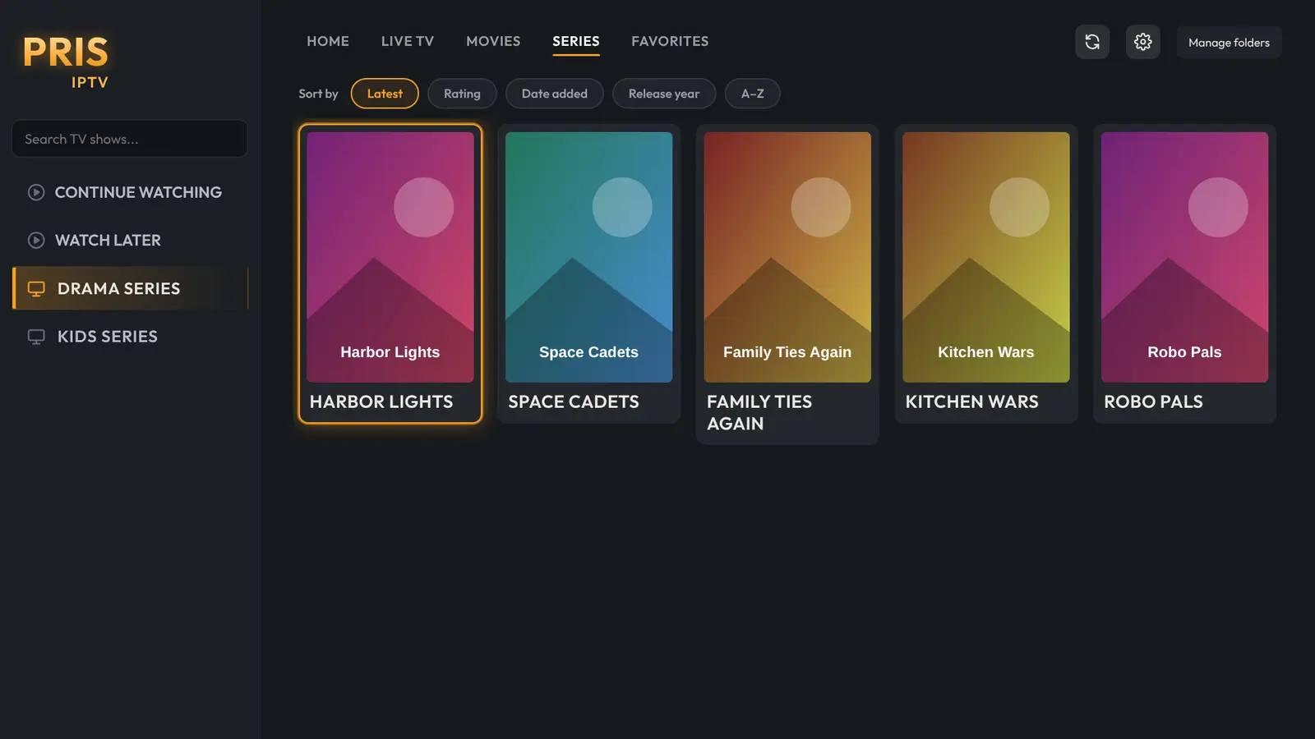Select the Kids Series folder

tap(130, 337)
